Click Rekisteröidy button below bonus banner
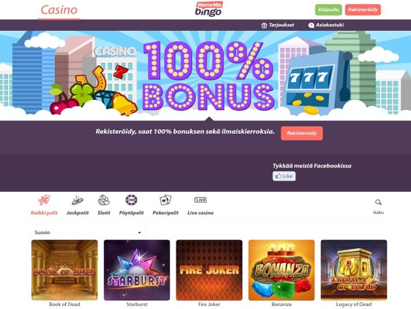411x309 pixels. click(302, 133)
